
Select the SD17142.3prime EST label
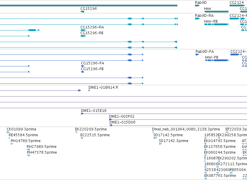174,141
